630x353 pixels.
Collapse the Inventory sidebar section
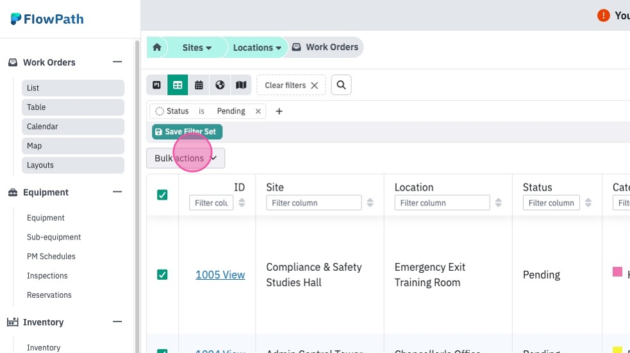point(117,322)
